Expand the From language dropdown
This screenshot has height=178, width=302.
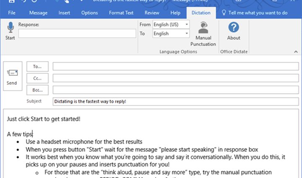click(187, 25)
